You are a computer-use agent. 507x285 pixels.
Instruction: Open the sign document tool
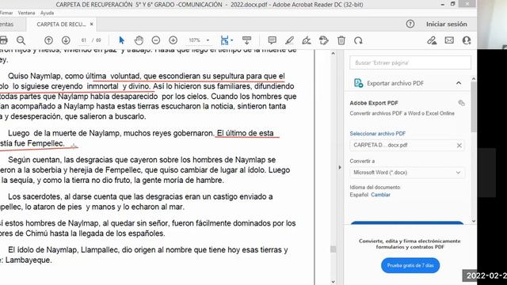pos(307,40)
